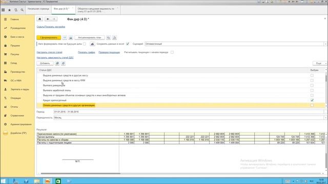Open the sections grid menu icon
The height and width of the screenshot is (184, 328).
click(3, 10)
